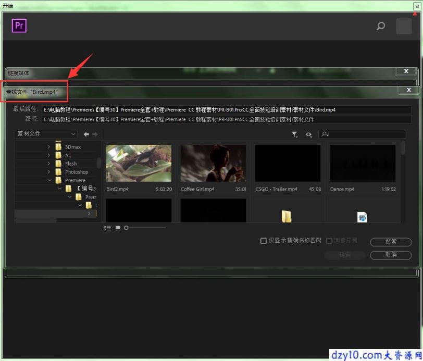Switch to list view icon
The width and height of the screenshot is (423, 361).
click(x=107, y=228)
